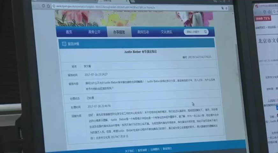View site info icon left of the URL
The image size is (278, 153).
(54, 6)
